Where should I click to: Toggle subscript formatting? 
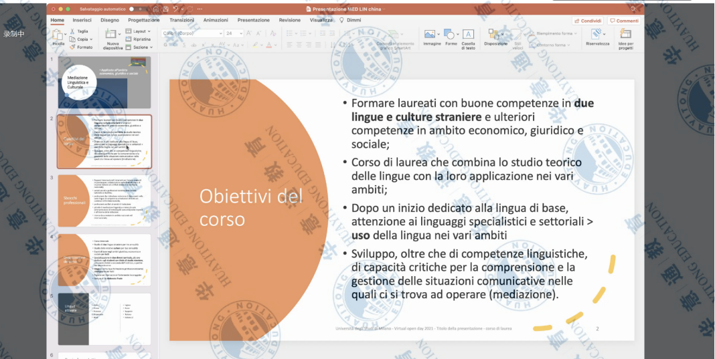coord(212,45)
